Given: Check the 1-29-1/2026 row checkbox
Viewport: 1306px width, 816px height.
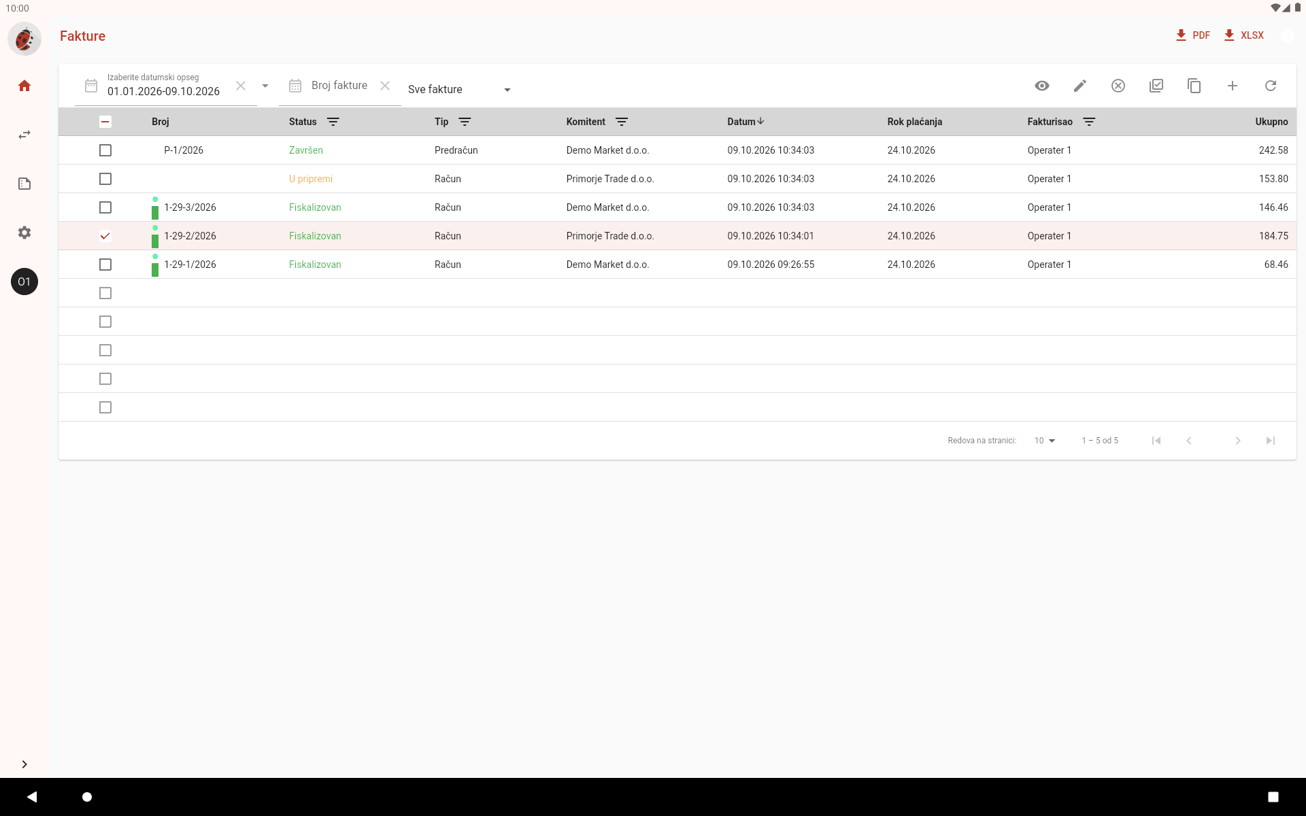Looking at the screenshot, I should pyautogui.click(x=105, y=265).
